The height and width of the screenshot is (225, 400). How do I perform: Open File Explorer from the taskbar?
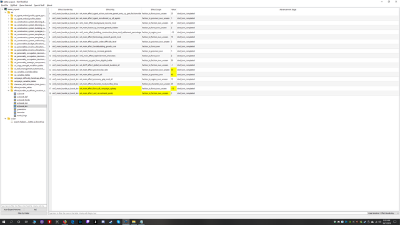click(134, 222)
